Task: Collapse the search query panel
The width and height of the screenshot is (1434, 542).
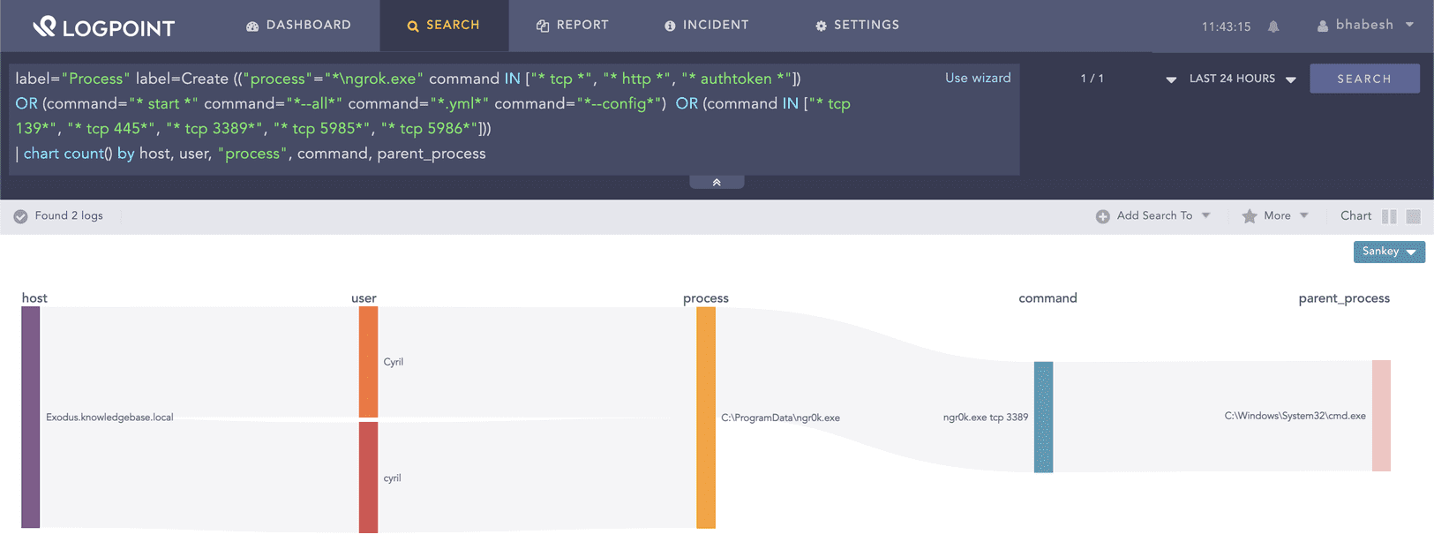Action: point(717,182)
